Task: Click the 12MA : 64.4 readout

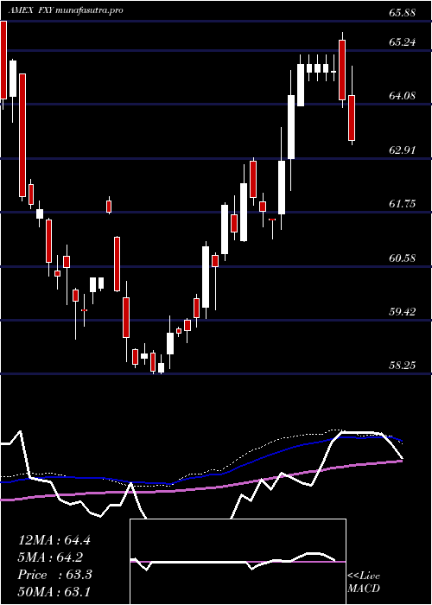Action: point(54,540)
